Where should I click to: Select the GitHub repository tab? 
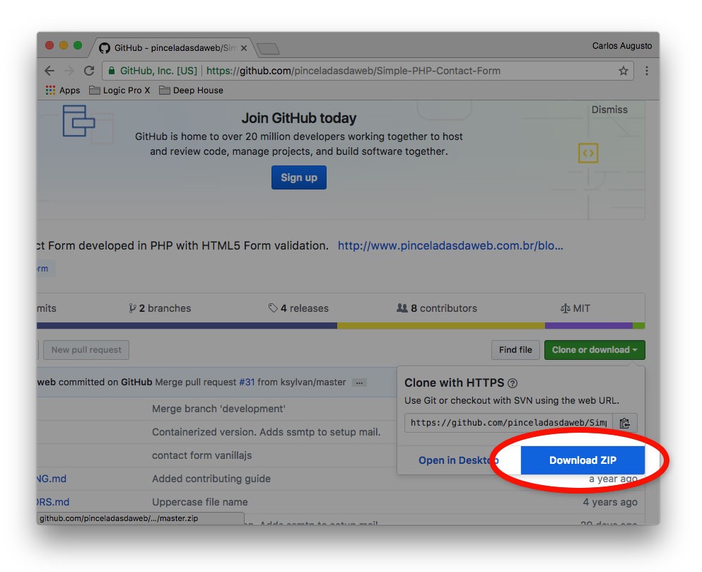point(170,48)
